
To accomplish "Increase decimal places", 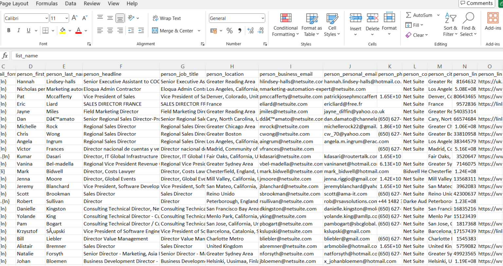I will click(x=251, y=31).
